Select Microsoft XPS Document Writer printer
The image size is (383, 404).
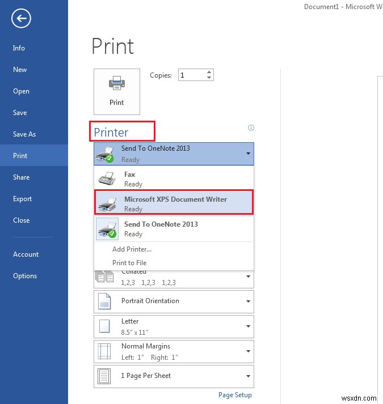(174, 202)
